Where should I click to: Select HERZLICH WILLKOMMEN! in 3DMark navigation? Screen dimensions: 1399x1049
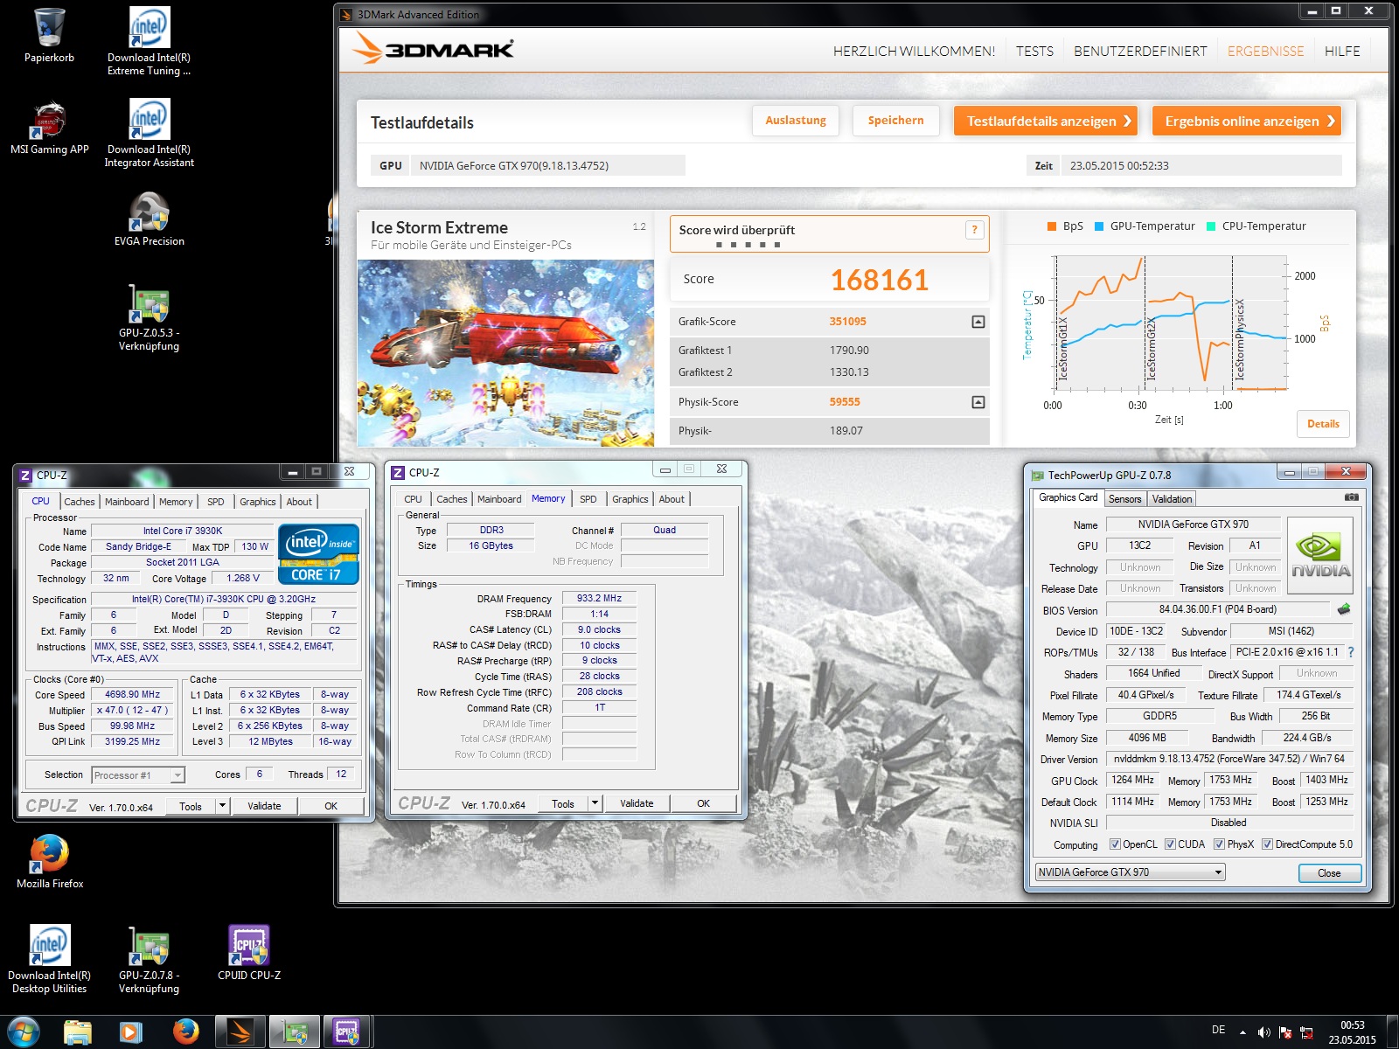point(914,52)
